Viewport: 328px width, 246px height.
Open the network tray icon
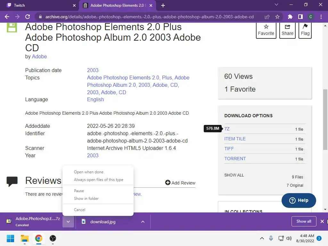click(281, 238)
